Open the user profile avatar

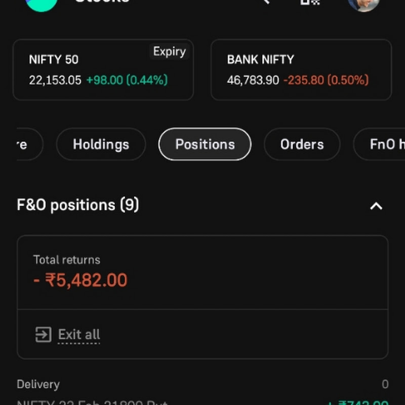(363, 3)
